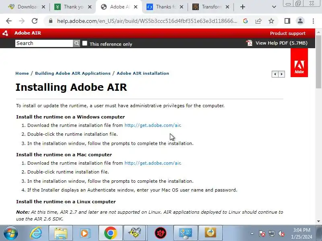Click the lock icon in address bar
The height and width of the screenshot is (241, 322).
(51, 21)
